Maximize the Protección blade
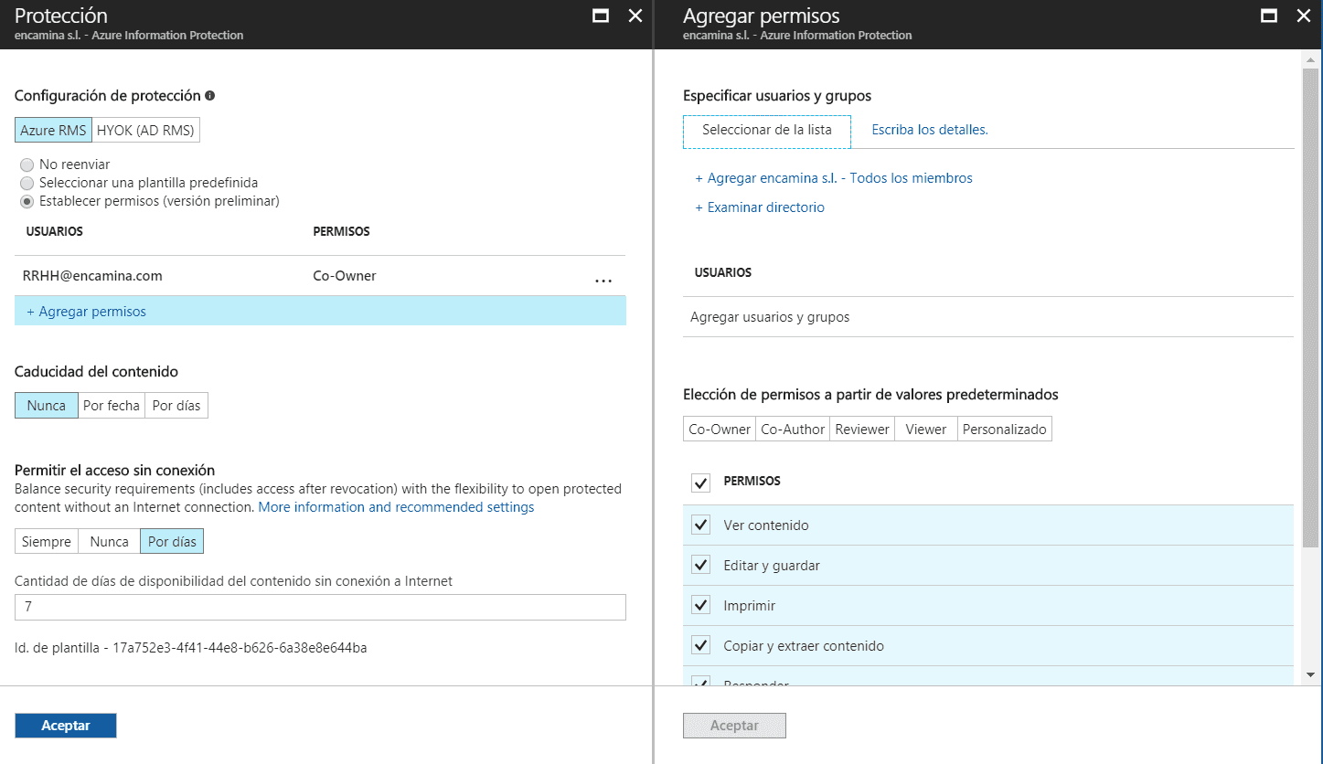The width and height of the screenshot is (1323, 764). (601, 16)
